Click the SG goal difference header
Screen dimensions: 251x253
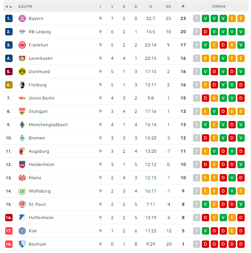169,7
